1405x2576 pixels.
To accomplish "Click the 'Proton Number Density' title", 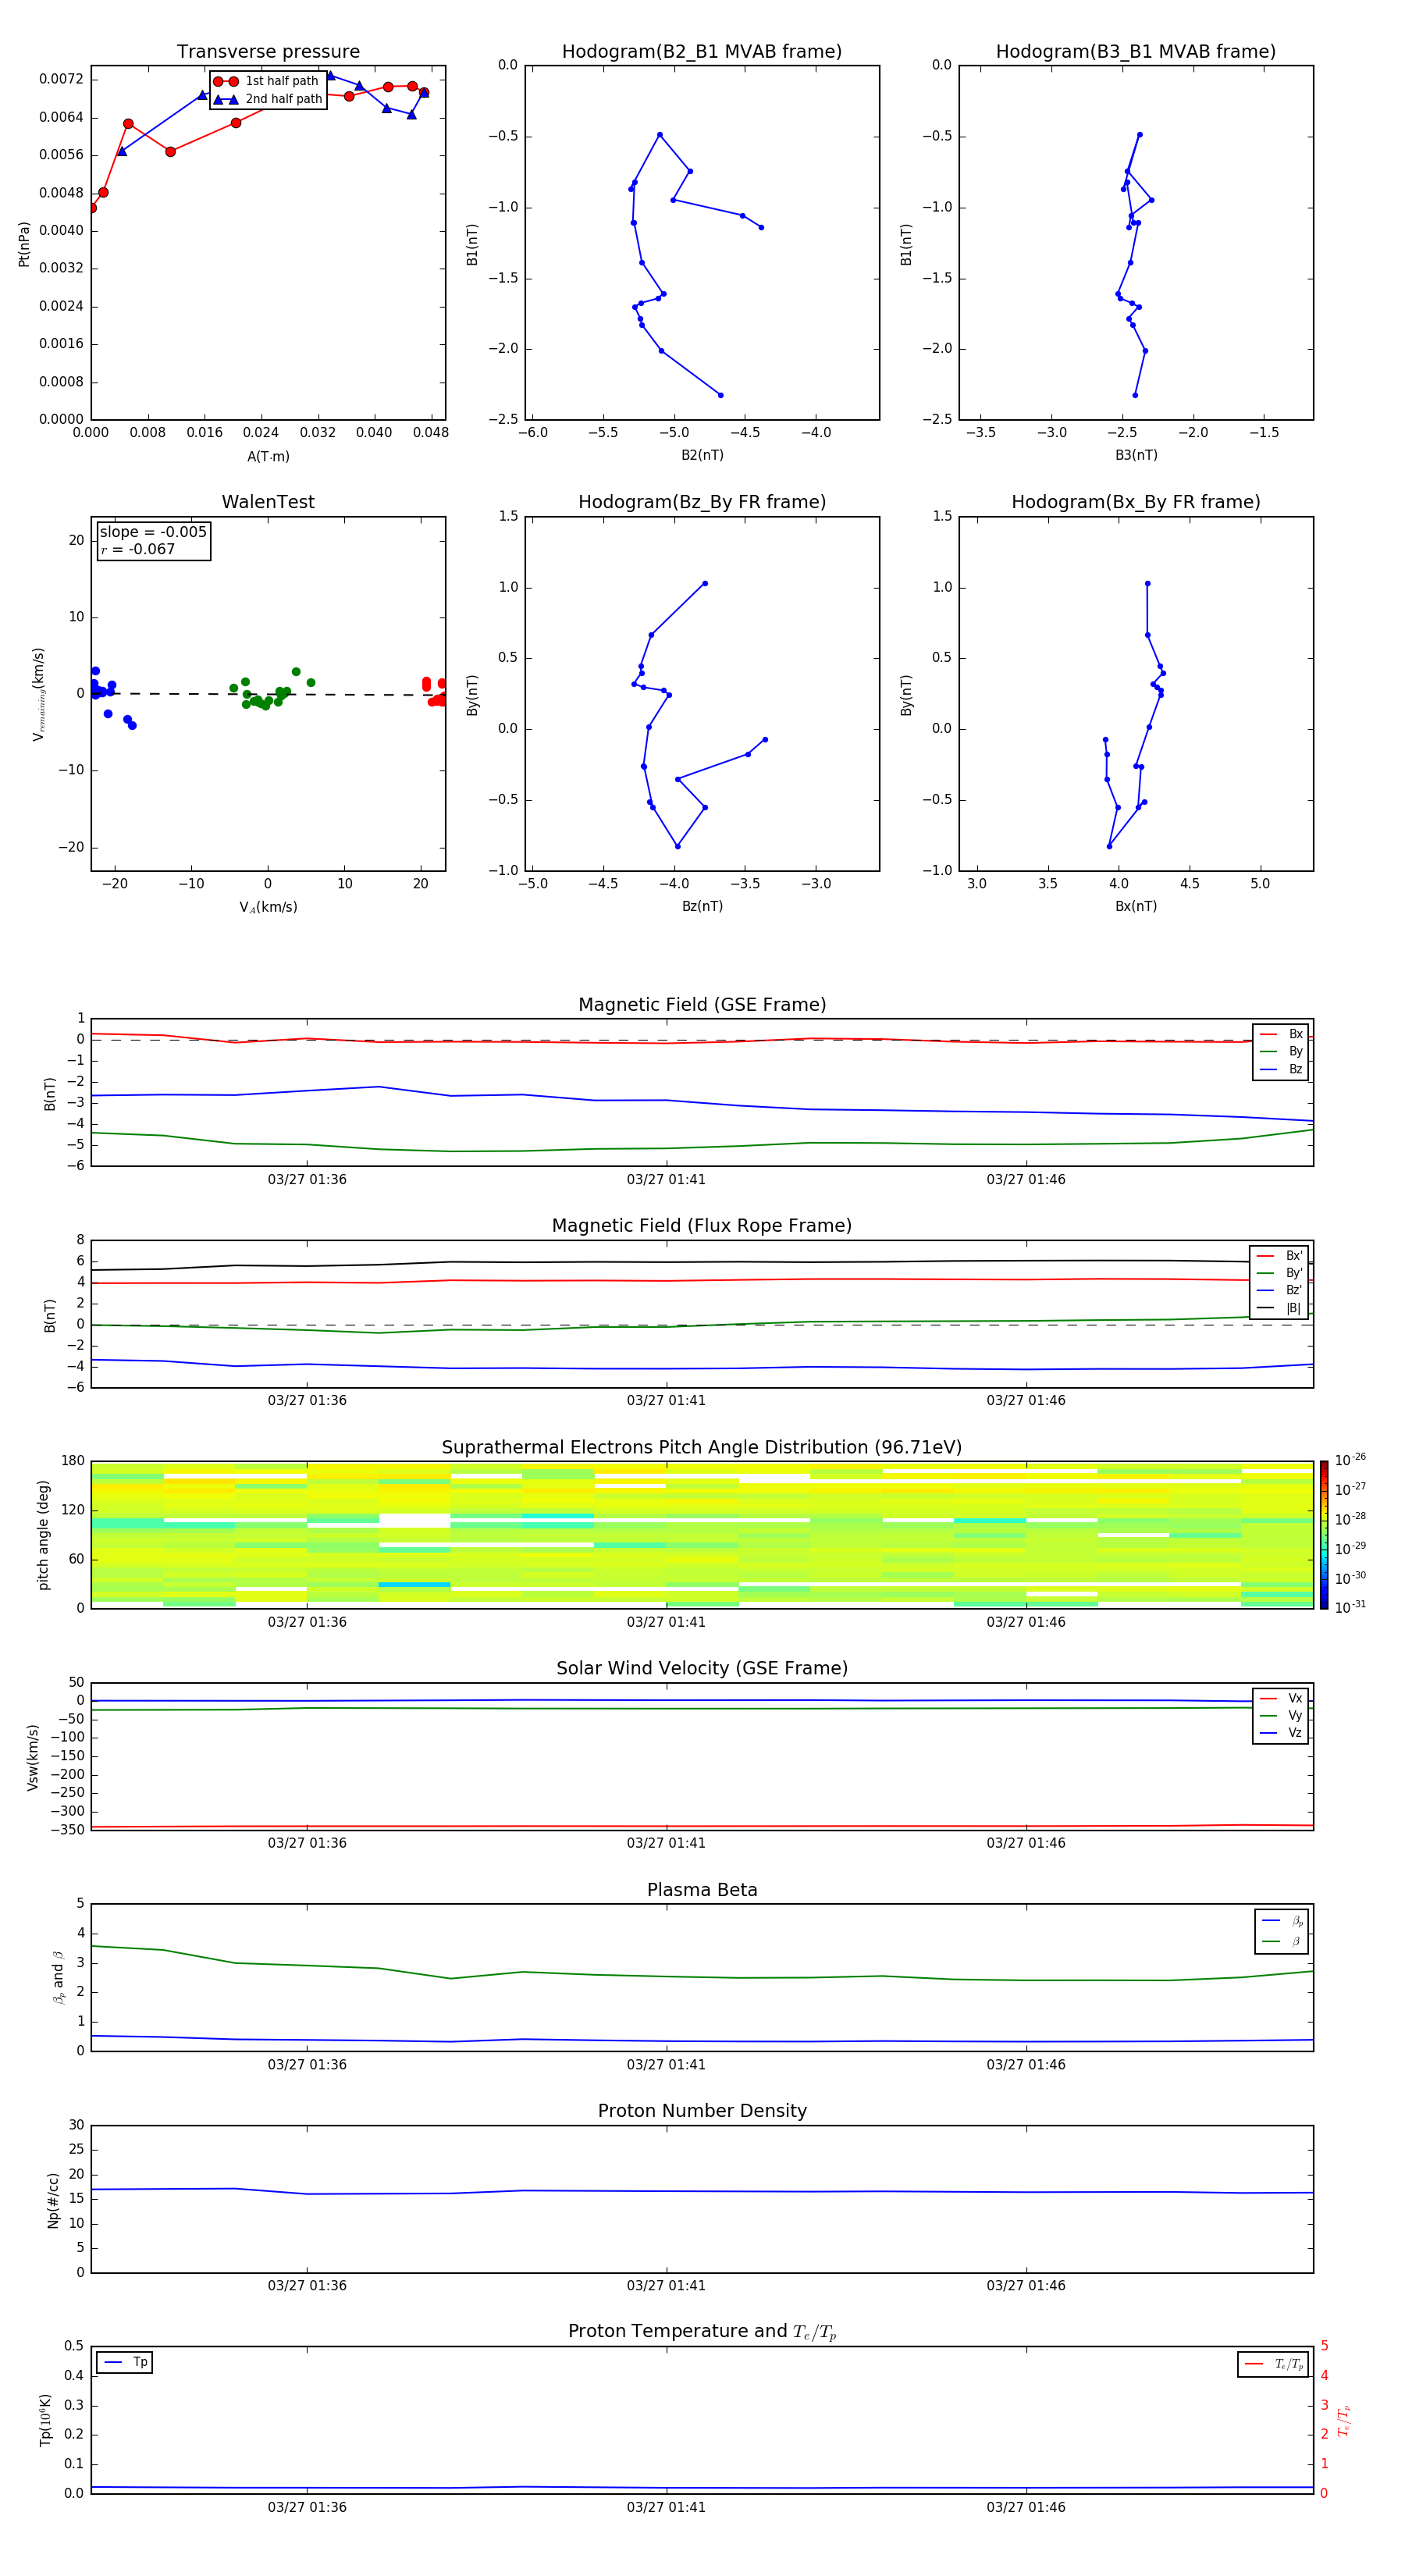I will pos(701,2111).
